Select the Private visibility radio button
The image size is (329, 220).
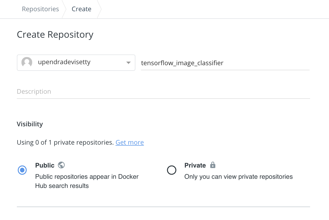172,170
